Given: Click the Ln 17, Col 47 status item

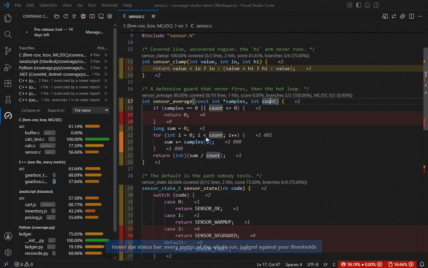Looking at the screenshot, I should (268, 264).
